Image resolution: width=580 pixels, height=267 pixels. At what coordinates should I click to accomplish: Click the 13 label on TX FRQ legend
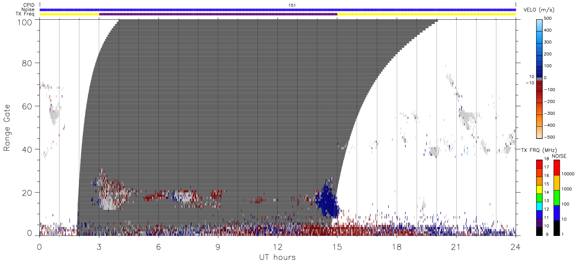coord(546,201)
